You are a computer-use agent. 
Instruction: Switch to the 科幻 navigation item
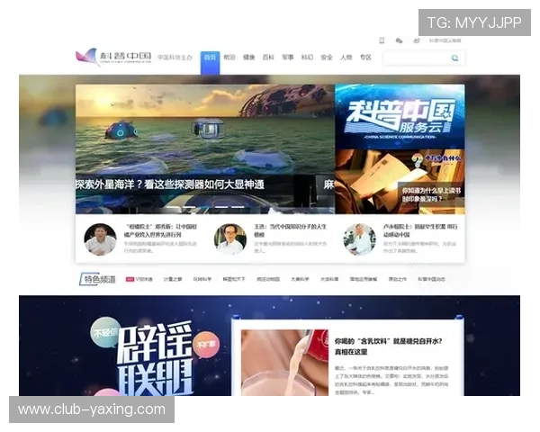[307, 58]
